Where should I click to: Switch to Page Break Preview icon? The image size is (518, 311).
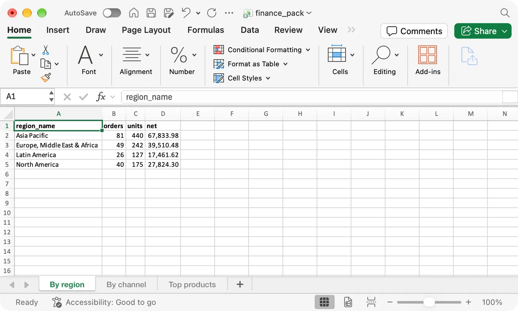pos(371,302)
